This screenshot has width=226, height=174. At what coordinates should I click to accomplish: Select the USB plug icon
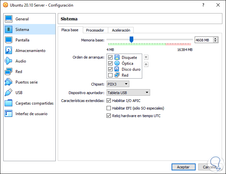click(9, 93)
